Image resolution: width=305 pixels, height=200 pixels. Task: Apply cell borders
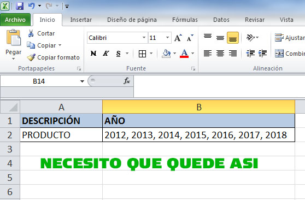(142, 54)
